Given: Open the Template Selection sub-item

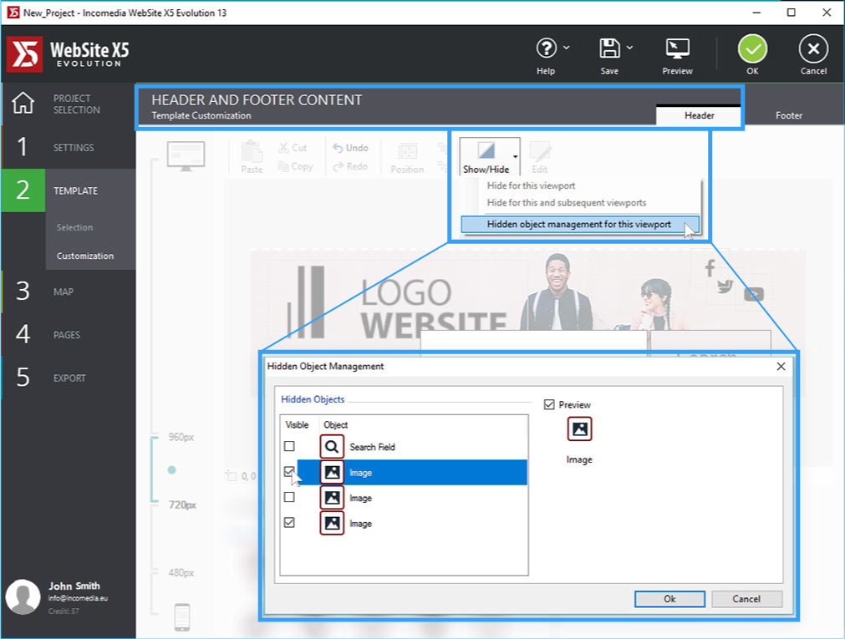Looking at the screenshot, I should (x=74, y=227).
